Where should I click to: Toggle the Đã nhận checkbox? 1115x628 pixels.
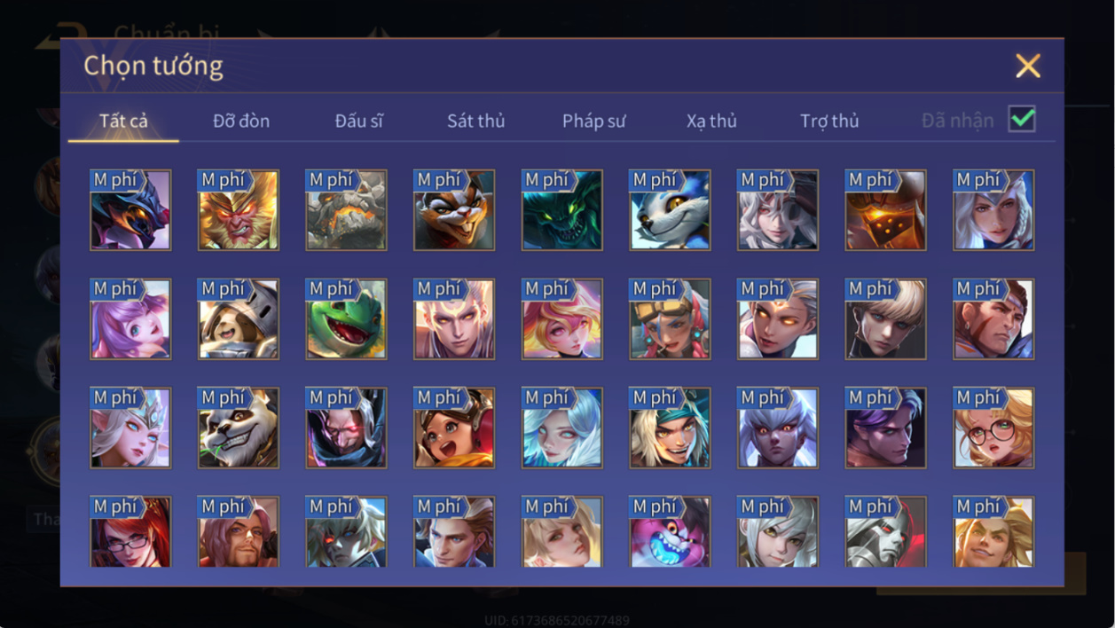(x=1022, y=119)
